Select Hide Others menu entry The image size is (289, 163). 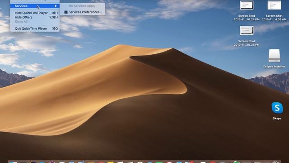[x=35, y=17]
